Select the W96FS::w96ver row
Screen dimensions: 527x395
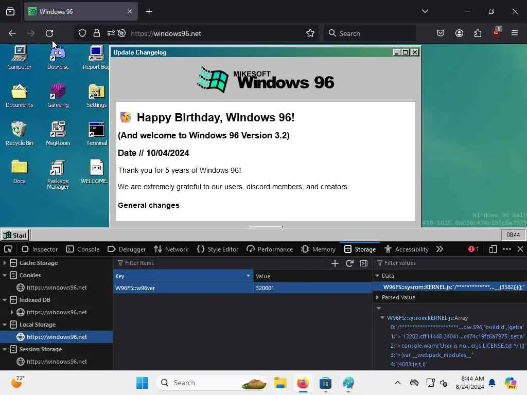click(243, 288)
